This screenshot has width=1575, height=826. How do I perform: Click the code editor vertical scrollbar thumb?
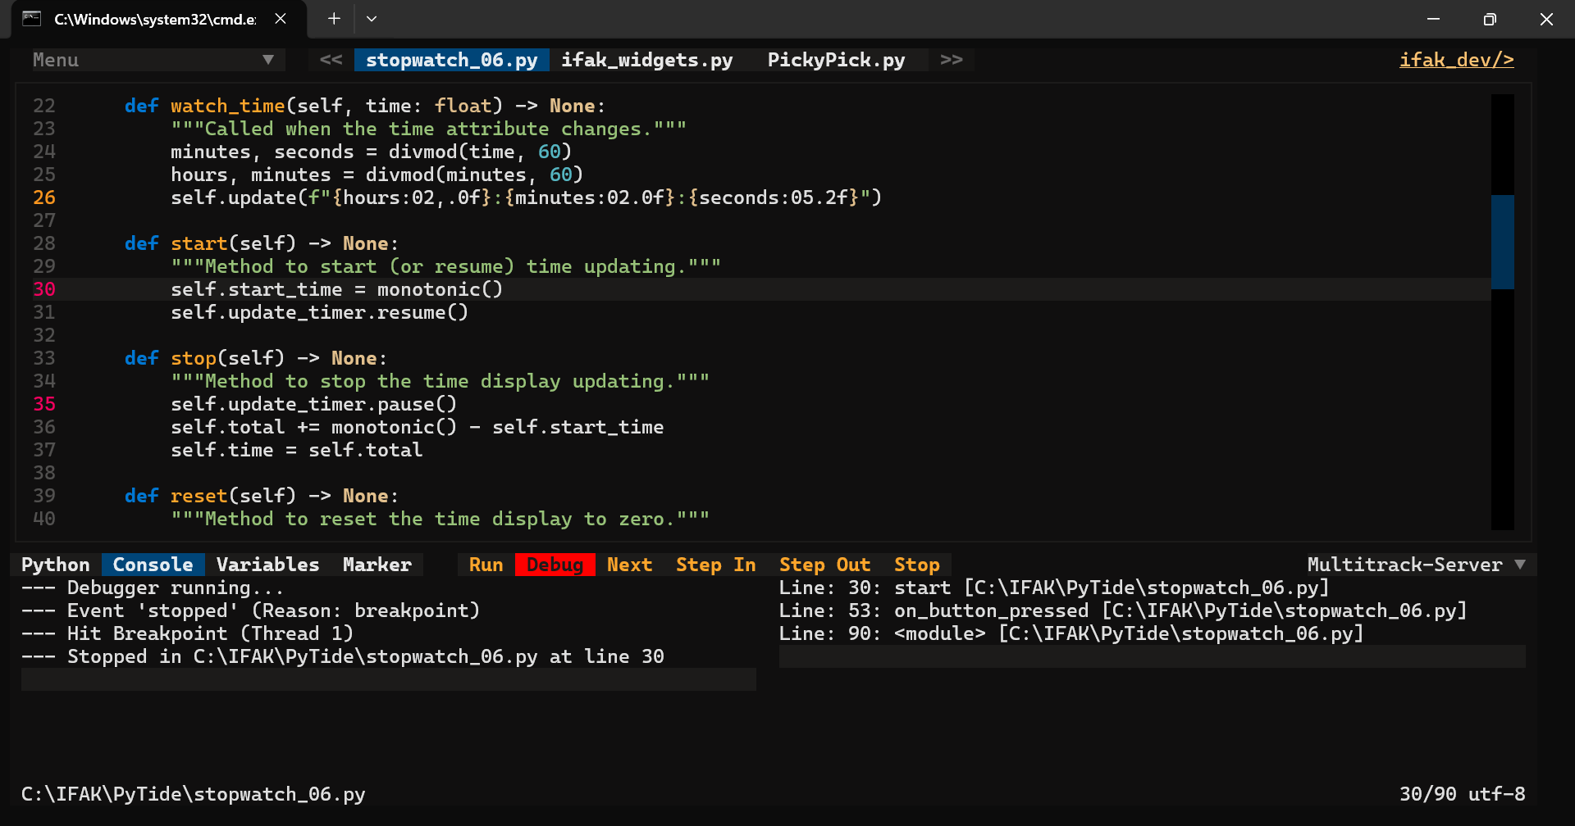1503,242
